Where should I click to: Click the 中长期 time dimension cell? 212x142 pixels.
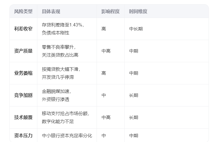point(136,29)
